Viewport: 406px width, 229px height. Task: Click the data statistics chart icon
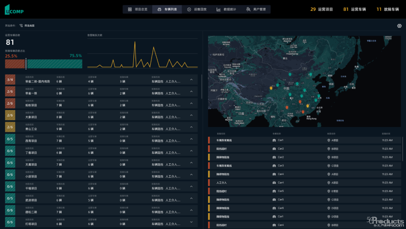click(x=218, y=9)
